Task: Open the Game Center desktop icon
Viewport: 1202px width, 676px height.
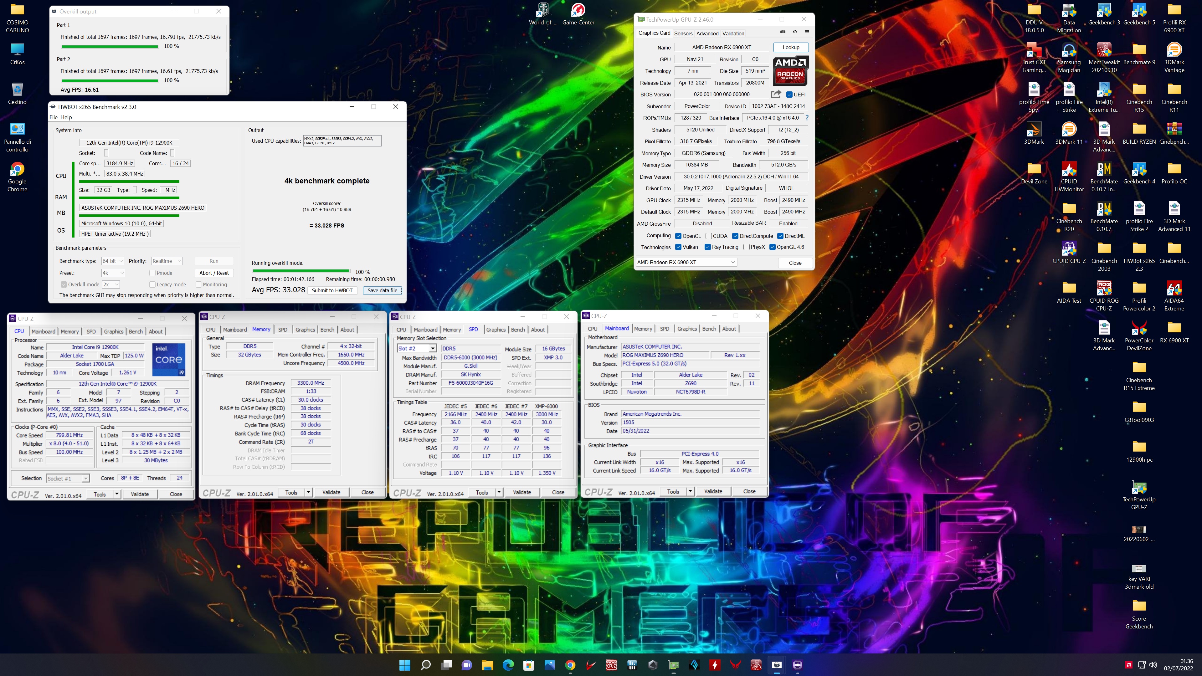Action: click(x=578, y=13)
